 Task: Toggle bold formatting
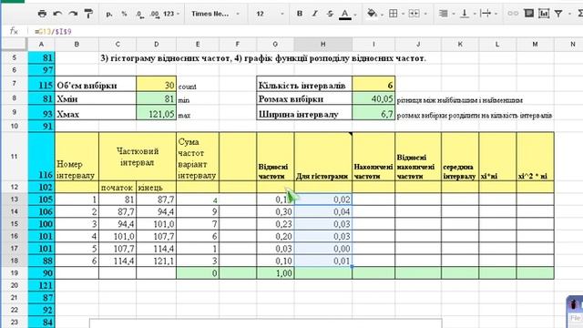(300, 14)
